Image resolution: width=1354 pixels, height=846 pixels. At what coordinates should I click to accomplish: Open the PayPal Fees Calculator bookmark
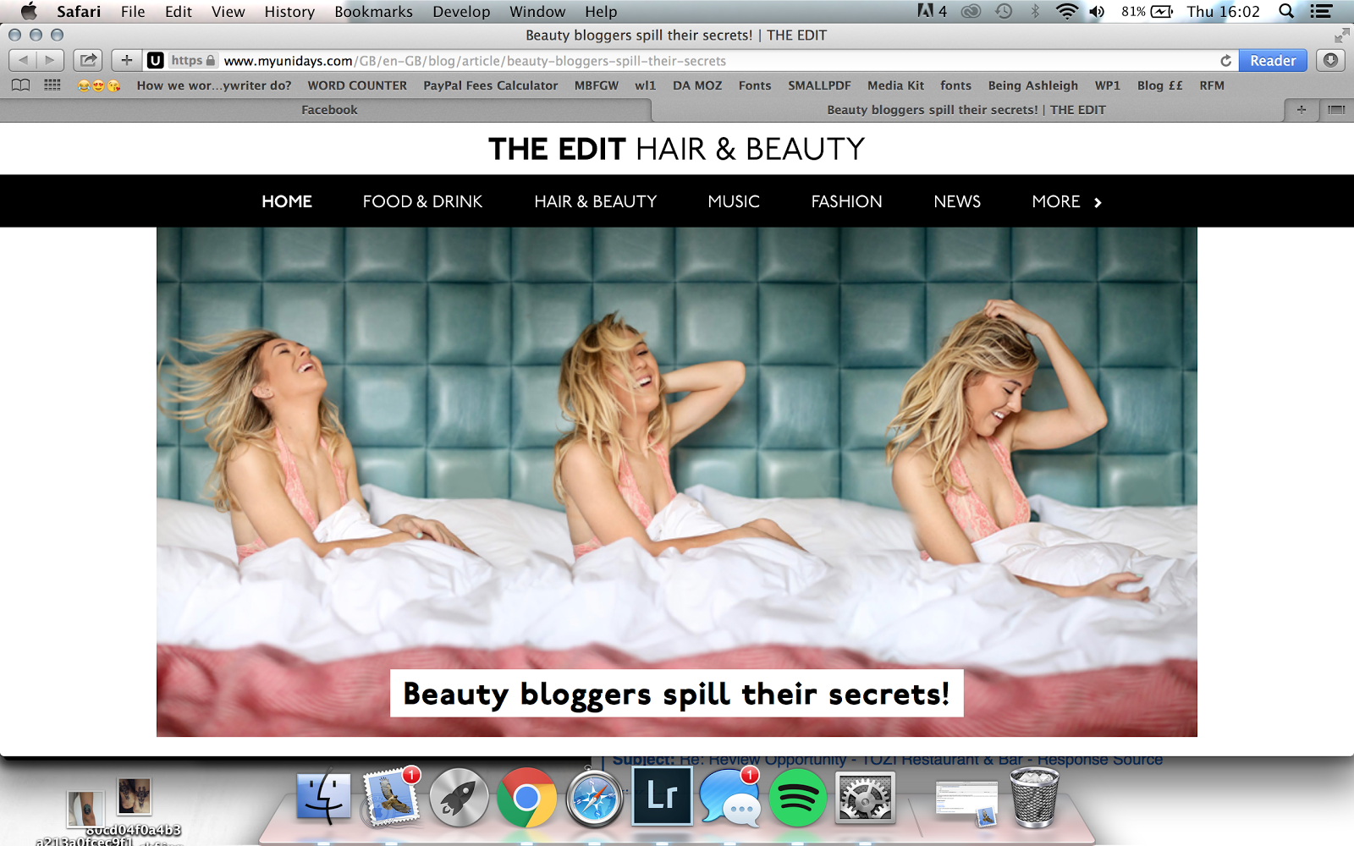coord(490,85)
